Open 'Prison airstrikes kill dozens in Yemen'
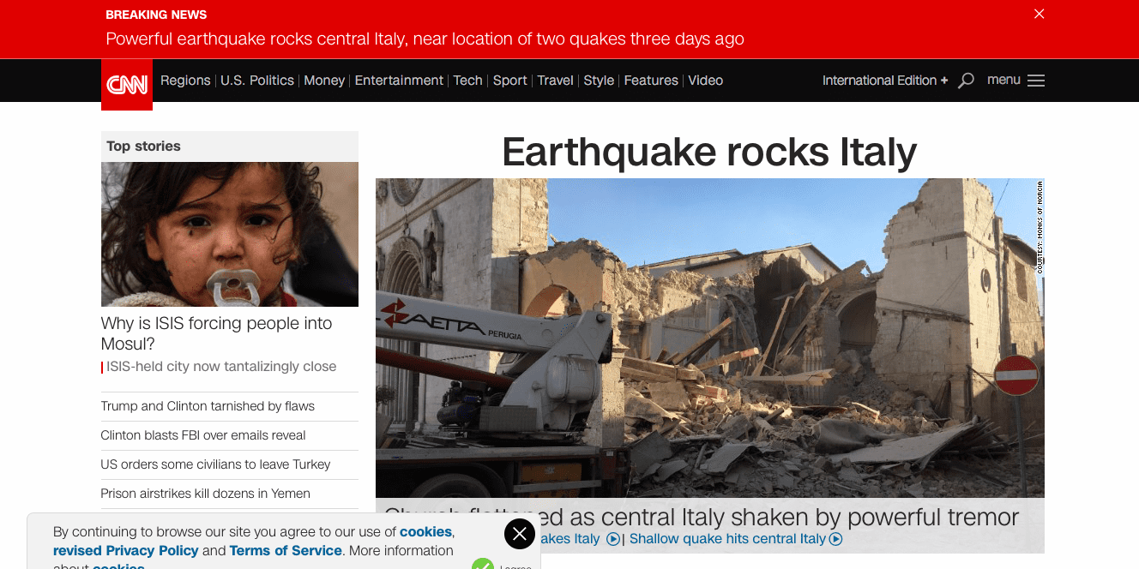This screenshot has width=1139, height=569. coord(206,494)
